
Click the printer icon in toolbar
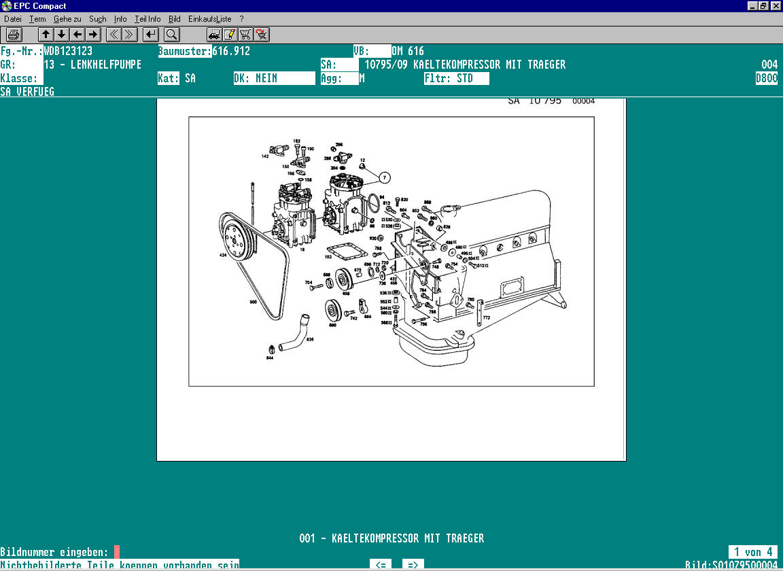pos(14,34)
